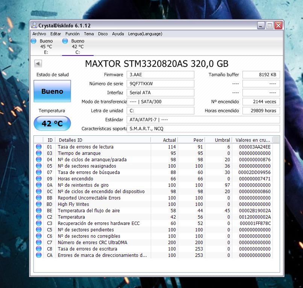Sort by the Umbral column header

[x=218, y=140]
